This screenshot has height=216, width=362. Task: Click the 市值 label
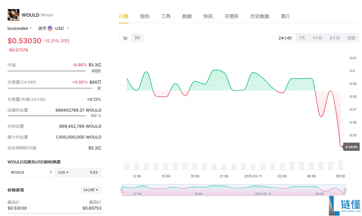12,65
